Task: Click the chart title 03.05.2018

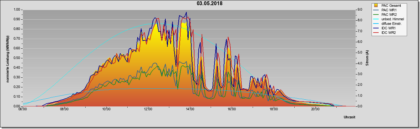Action: (210, 4)
